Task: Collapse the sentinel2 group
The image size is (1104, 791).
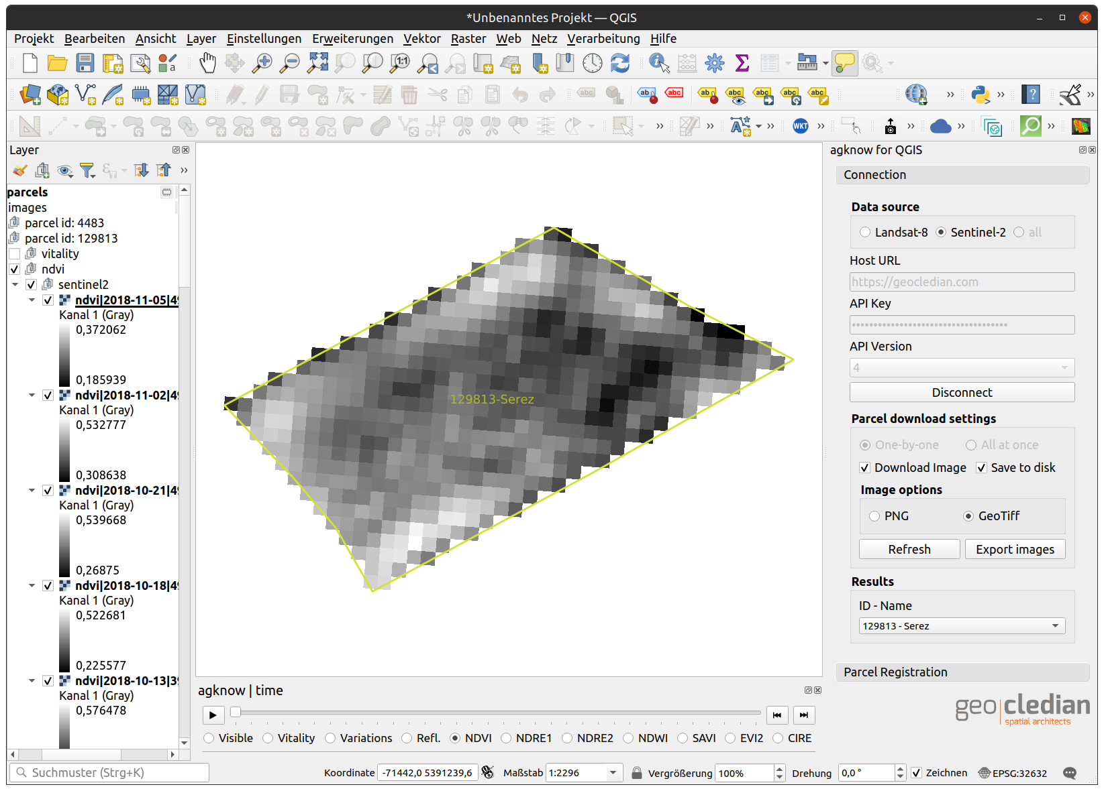Action: tap(15, 285)
